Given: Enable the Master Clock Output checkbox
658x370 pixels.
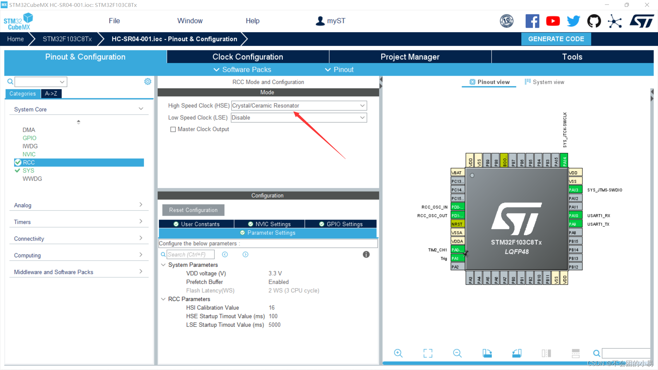Looking at the screenshot, I should point(173,129).
